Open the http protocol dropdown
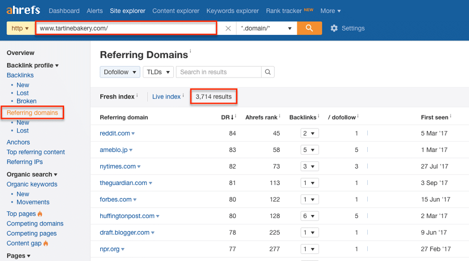 pyautogui.click(x=20, y=28)
